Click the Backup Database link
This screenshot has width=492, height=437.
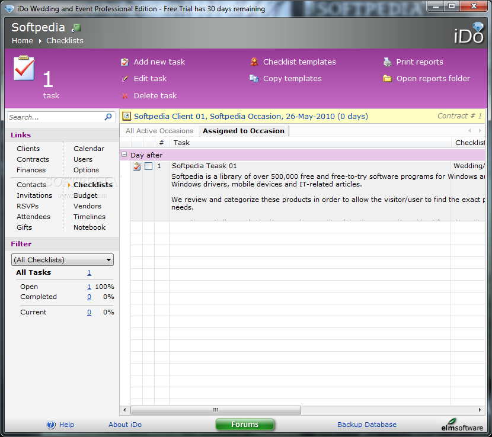(x=367, y=425)
